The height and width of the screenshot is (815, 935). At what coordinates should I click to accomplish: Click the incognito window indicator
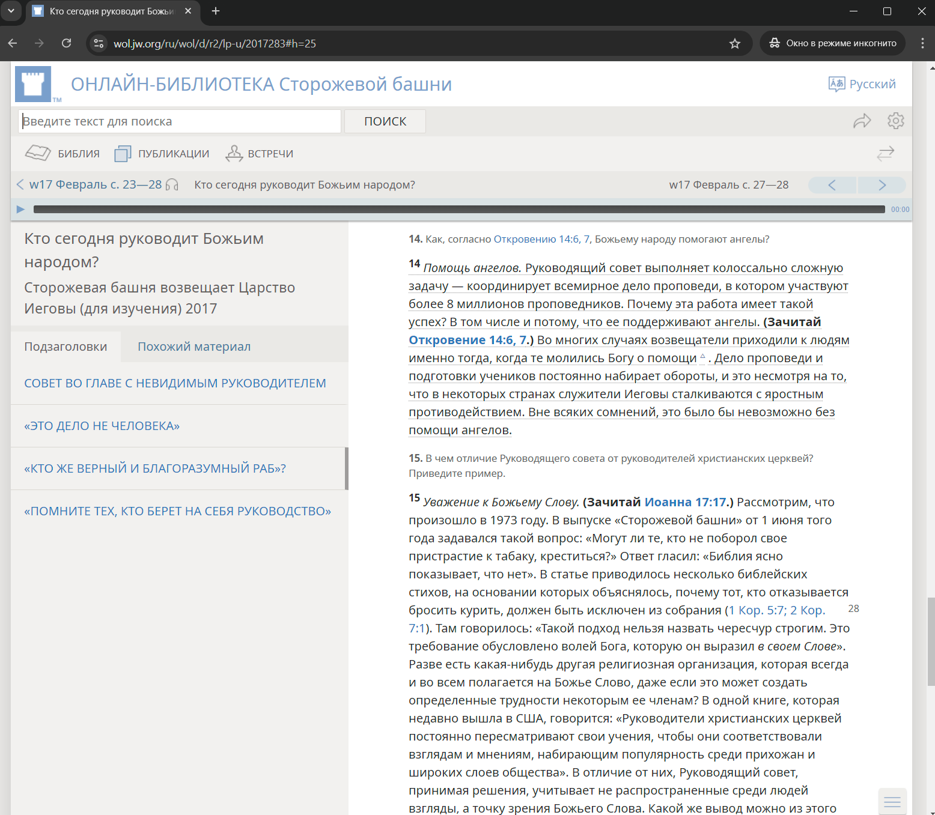[833, 43]
